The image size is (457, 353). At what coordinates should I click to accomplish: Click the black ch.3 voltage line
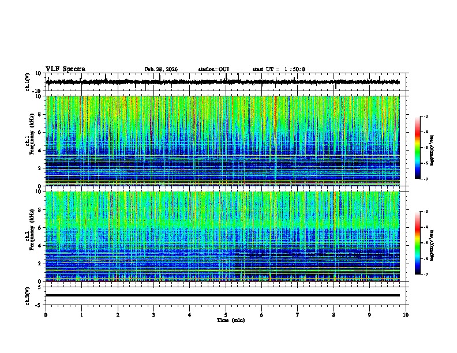pyautogui.click(x=222, y=295)
